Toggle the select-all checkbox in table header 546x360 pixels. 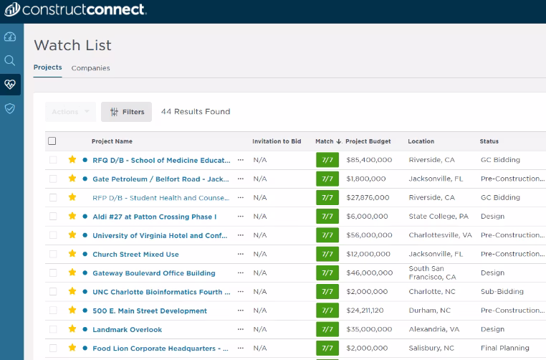(52, 141)
